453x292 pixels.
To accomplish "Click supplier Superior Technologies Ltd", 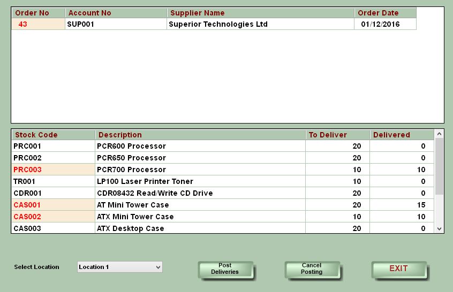I will [x=261, y=24].
